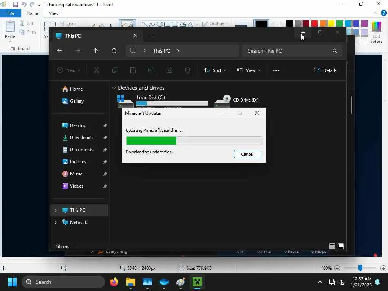Open the line Size picker in Paint
The width and height of the screenshot is (388, 291).
241,23
